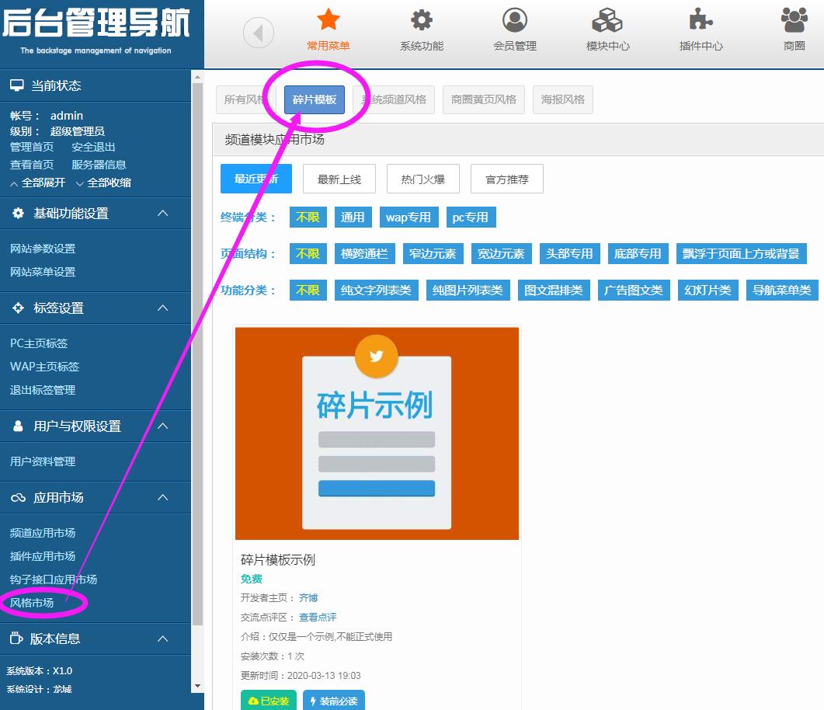824x710 pixels.
Task: Collapse the 基础功能设置 section
Action: [x=162, y=213]
